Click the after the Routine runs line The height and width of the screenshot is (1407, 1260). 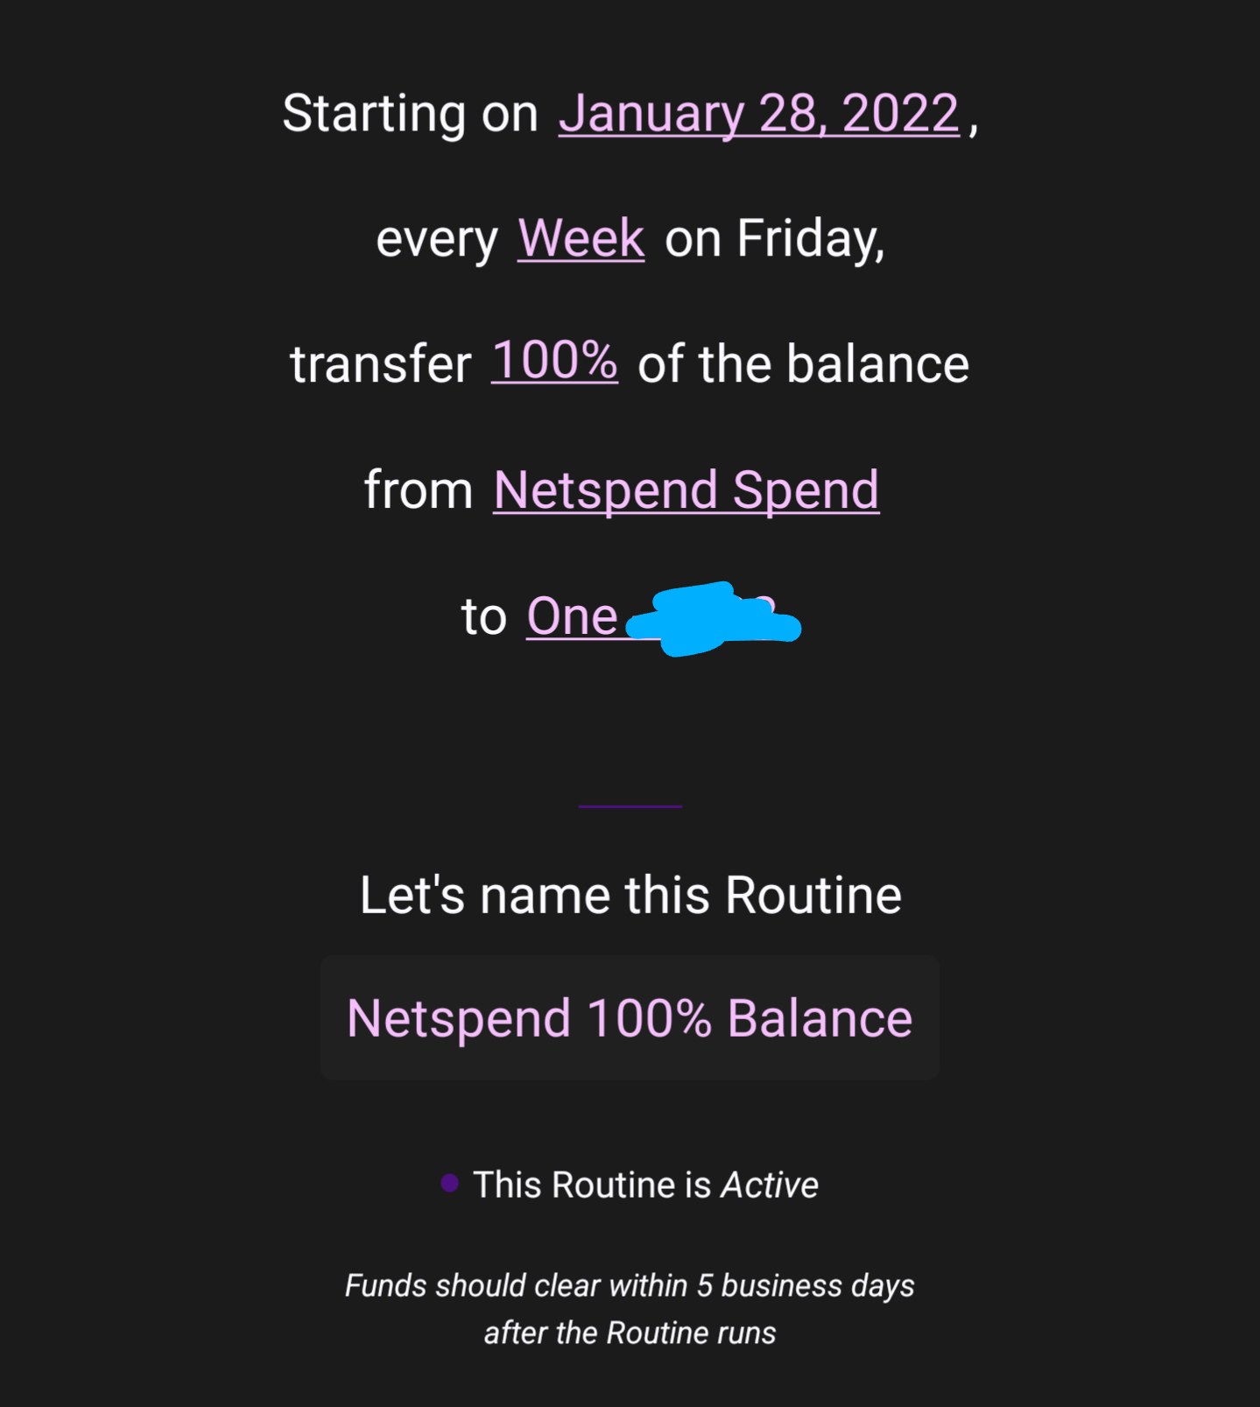[x=630, y=1333]
